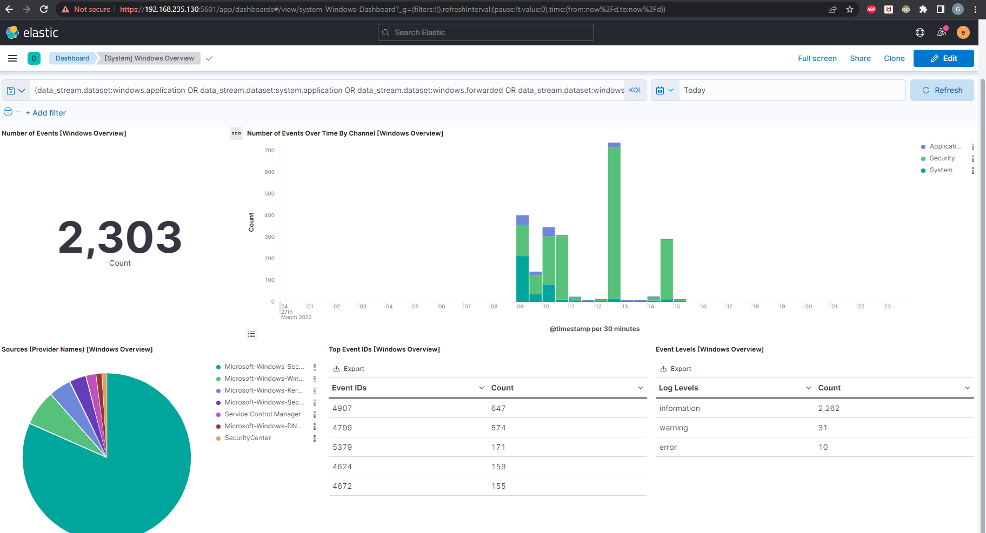The image size is (986, 533).
Task: Open the help menu icon
Action: [920, 32]
